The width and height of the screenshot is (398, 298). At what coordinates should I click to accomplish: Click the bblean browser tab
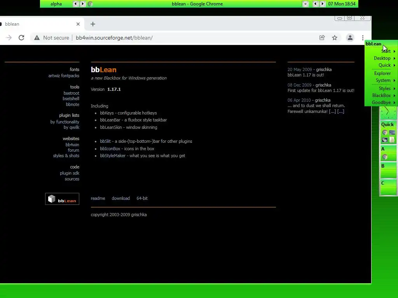coord(40,24)
